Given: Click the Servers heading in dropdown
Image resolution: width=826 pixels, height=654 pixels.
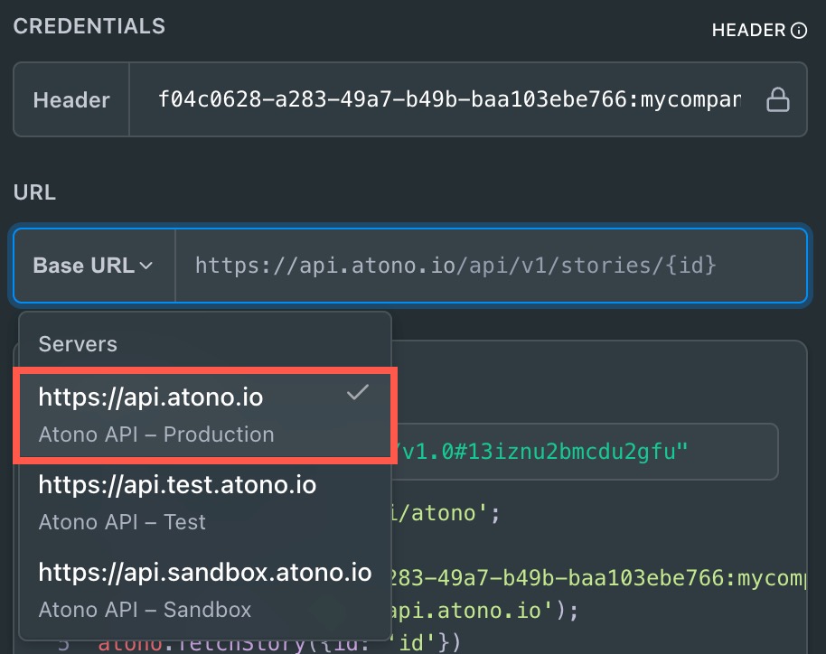Looking at the screenshot, I should click(78, 344).
